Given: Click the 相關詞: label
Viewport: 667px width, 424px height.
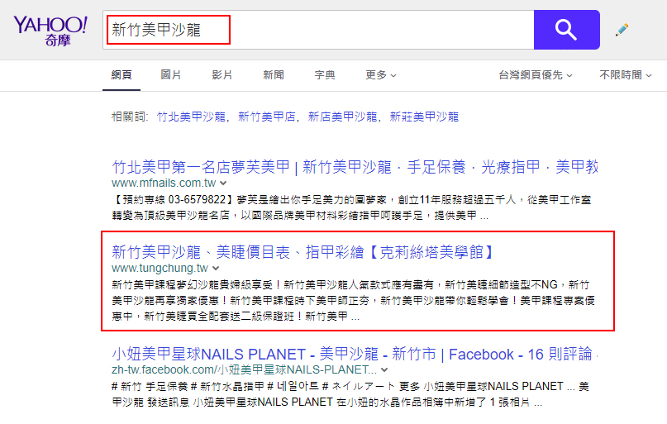Looking at the screenshot, I should point(130,117).
